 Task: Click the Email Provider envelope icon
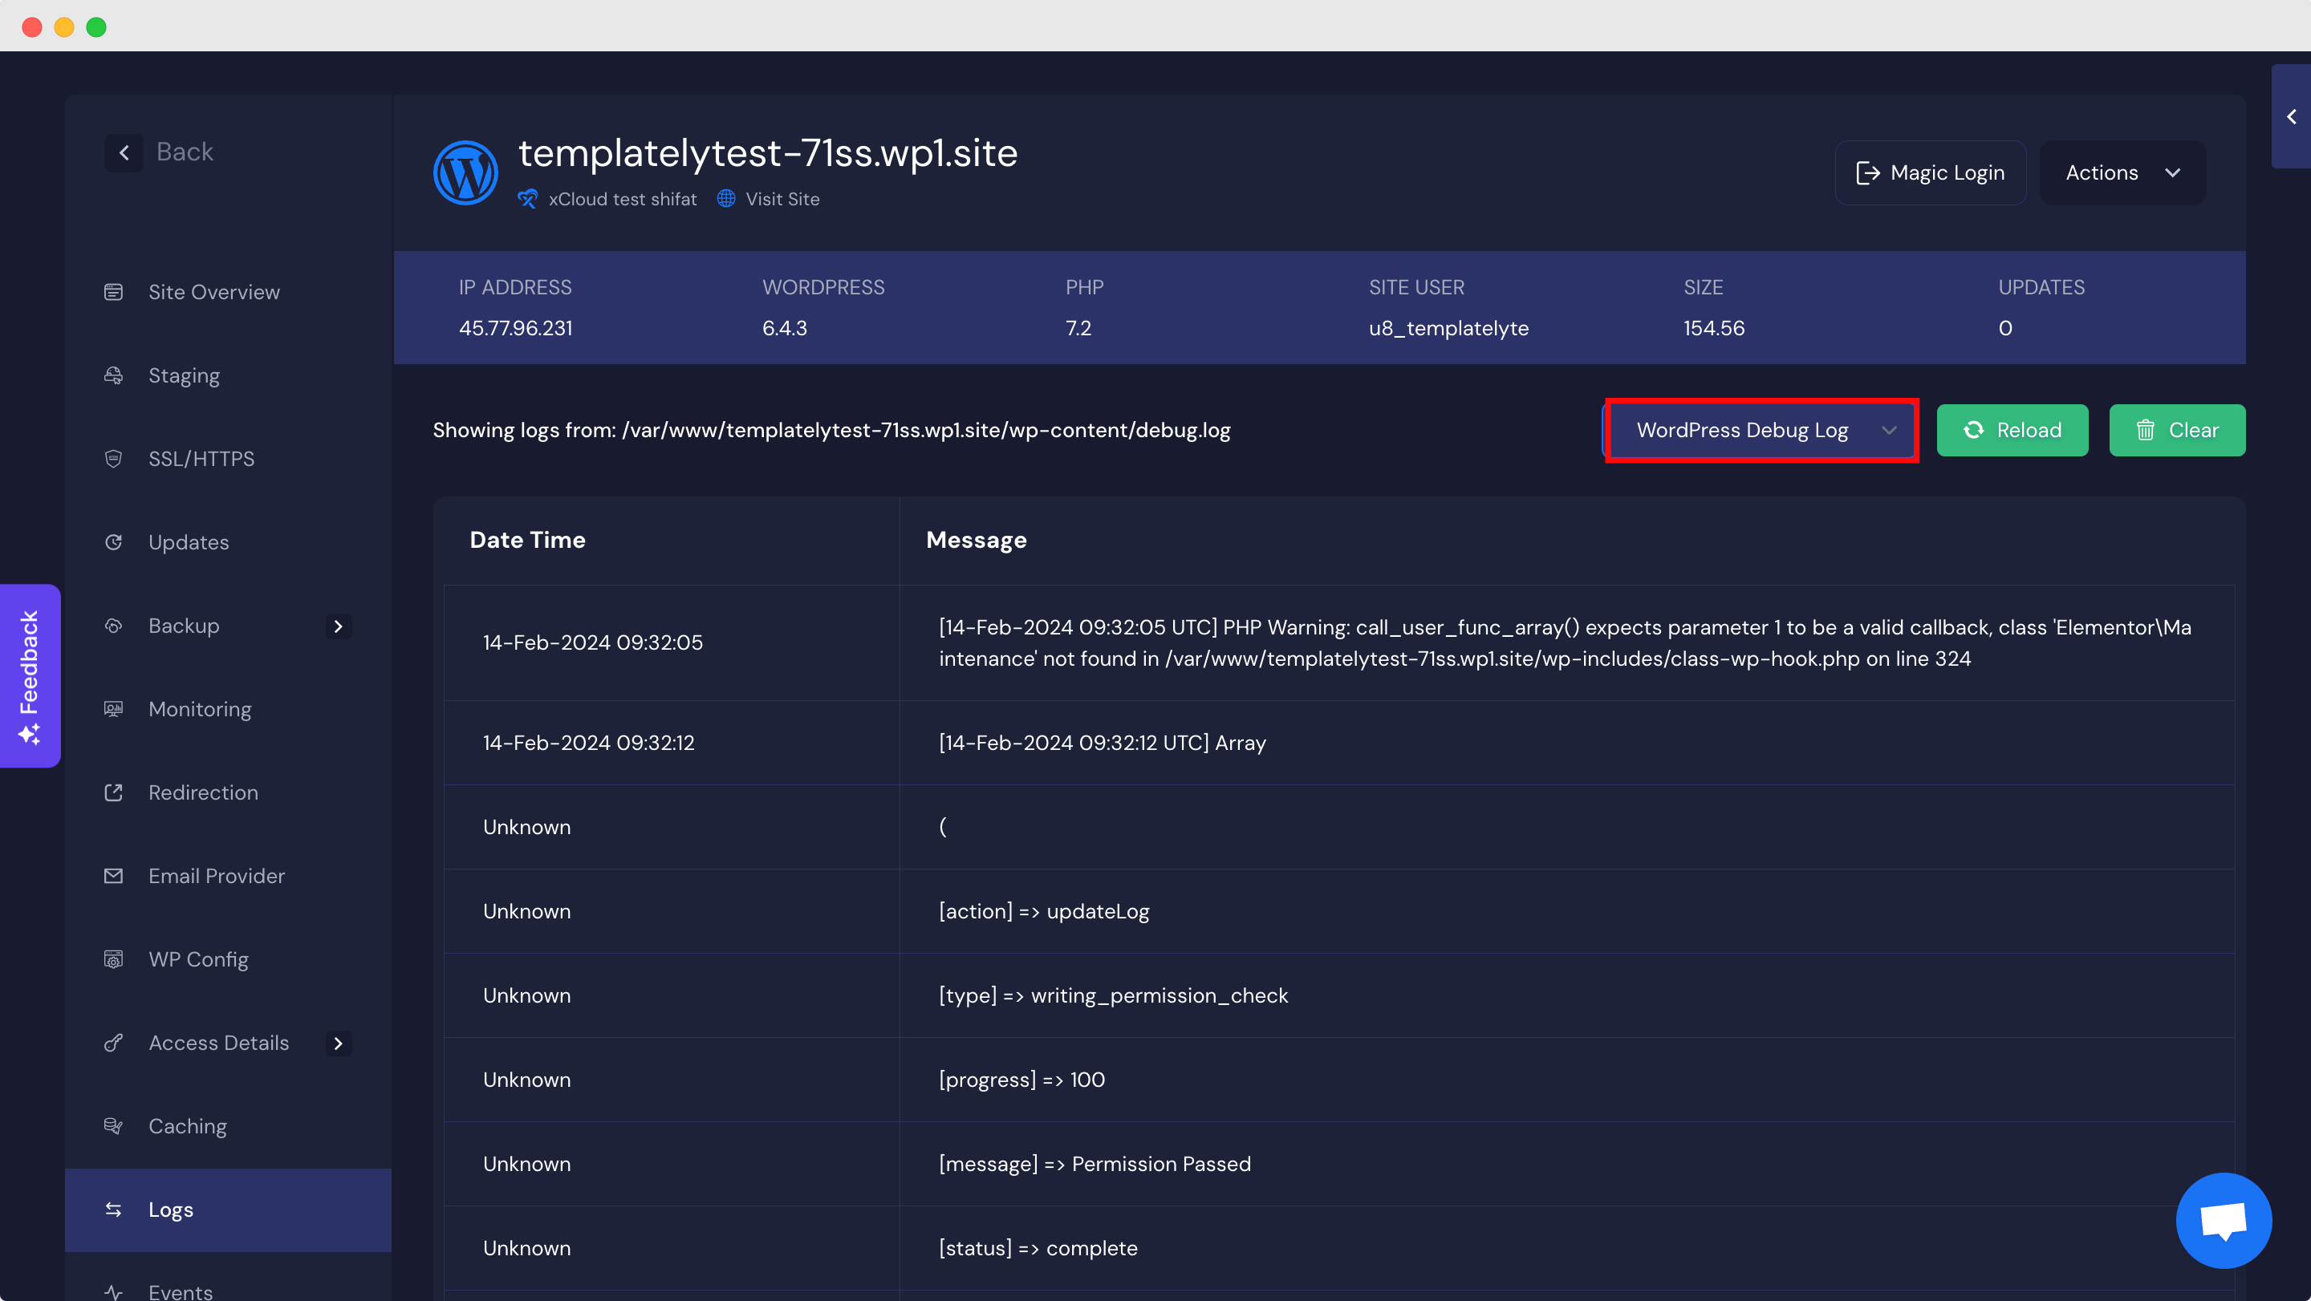point(113,876)
